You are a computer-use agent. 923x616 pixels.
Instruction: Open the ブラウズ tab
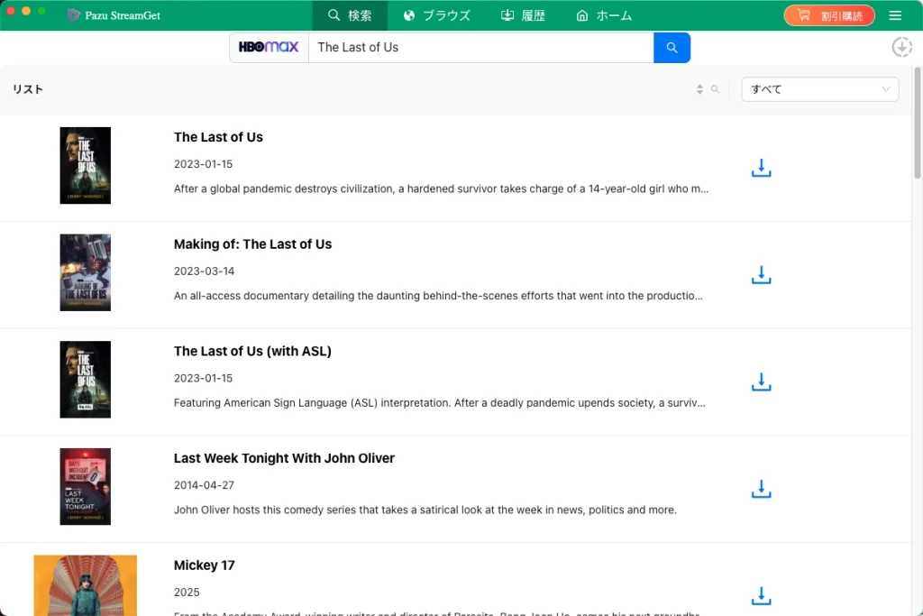coord(437,15)
